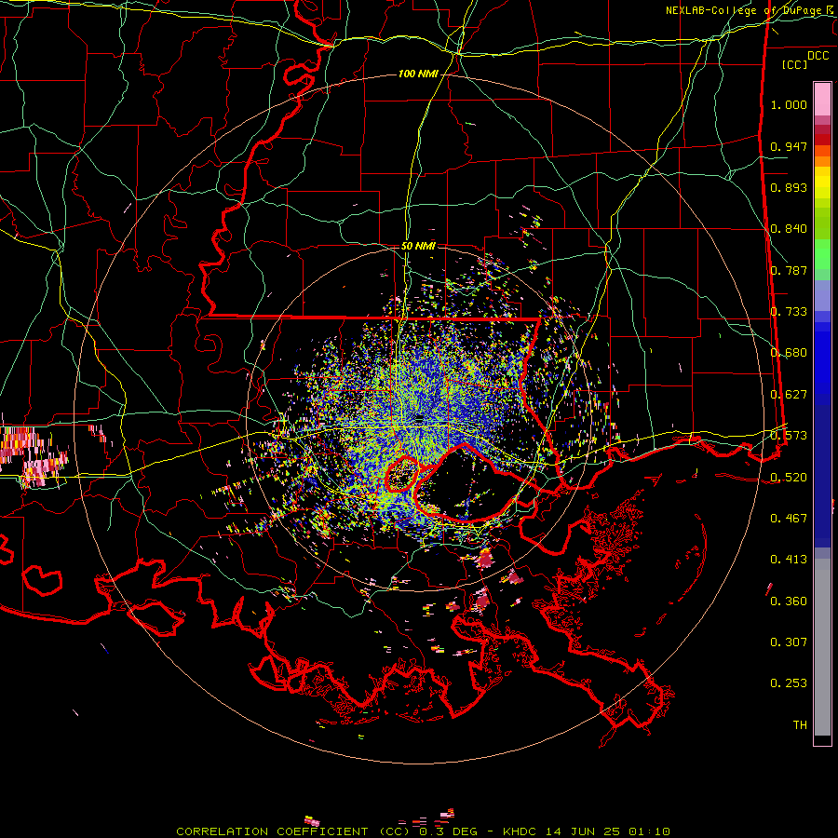Click the 0.627 scale value label
This screenshot has width=838, height=838.
(789, 395)
